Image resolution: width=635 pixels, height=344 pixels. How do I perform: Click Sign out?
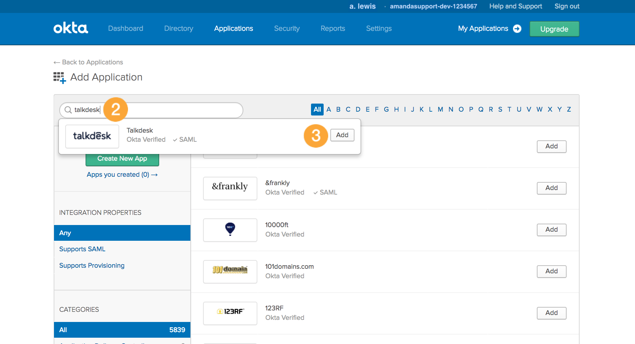tap(567, 6)
